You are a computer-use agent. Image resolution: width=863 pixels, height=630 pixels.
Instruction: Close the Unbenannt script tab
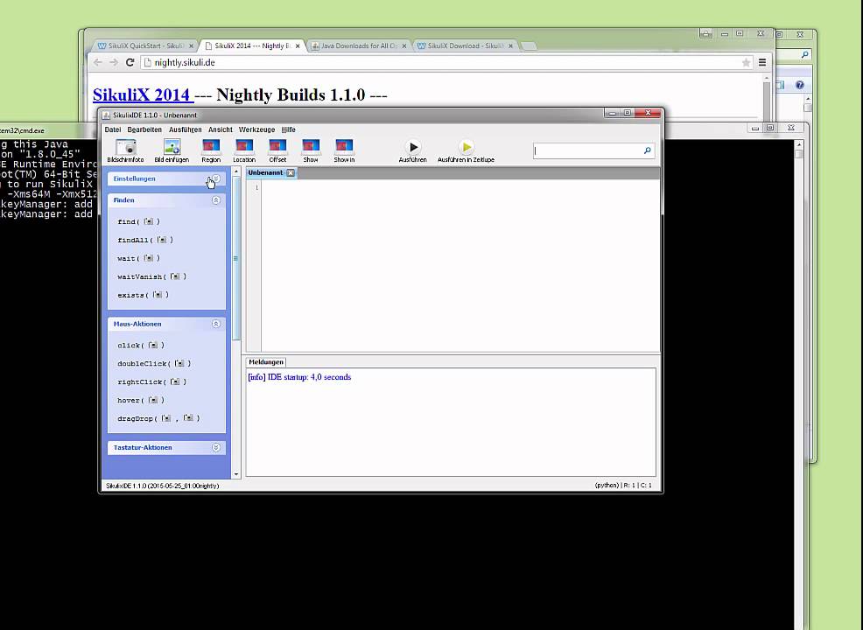coord(291,172)
